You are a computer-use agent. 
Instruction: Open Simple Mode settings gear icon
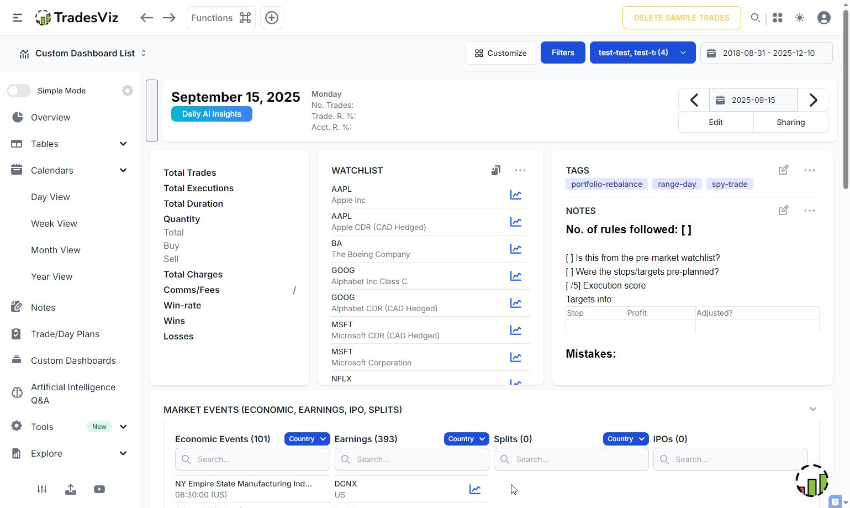128,91
